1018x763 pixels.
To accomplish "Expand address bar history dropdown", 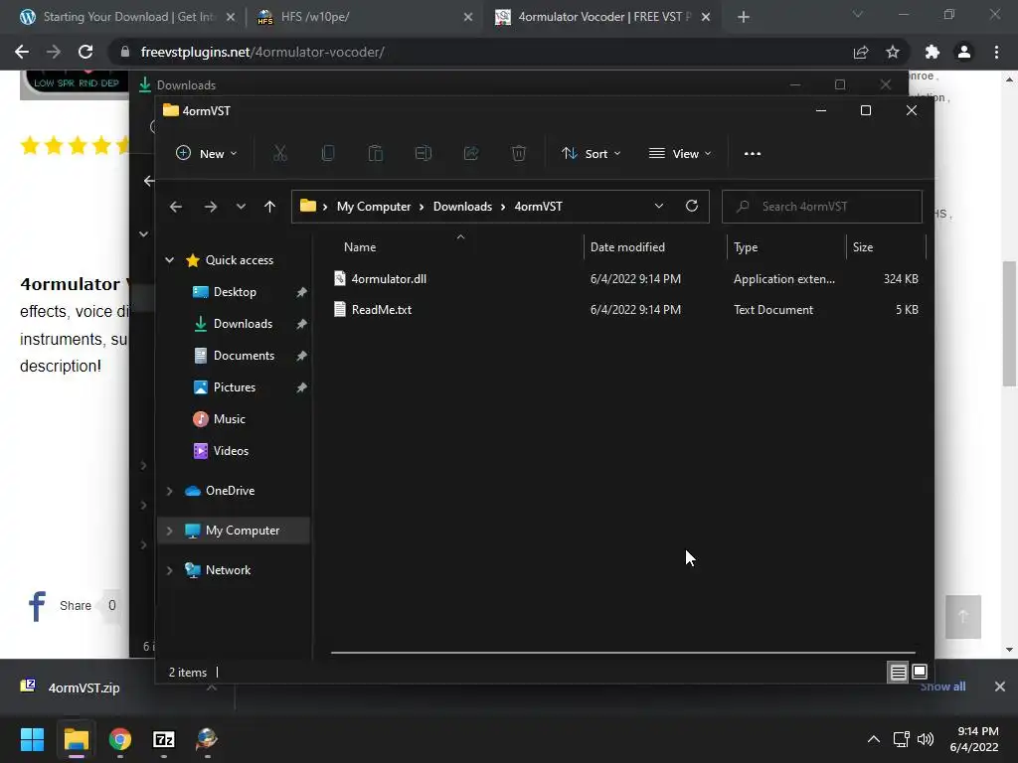I will point(659,207).
